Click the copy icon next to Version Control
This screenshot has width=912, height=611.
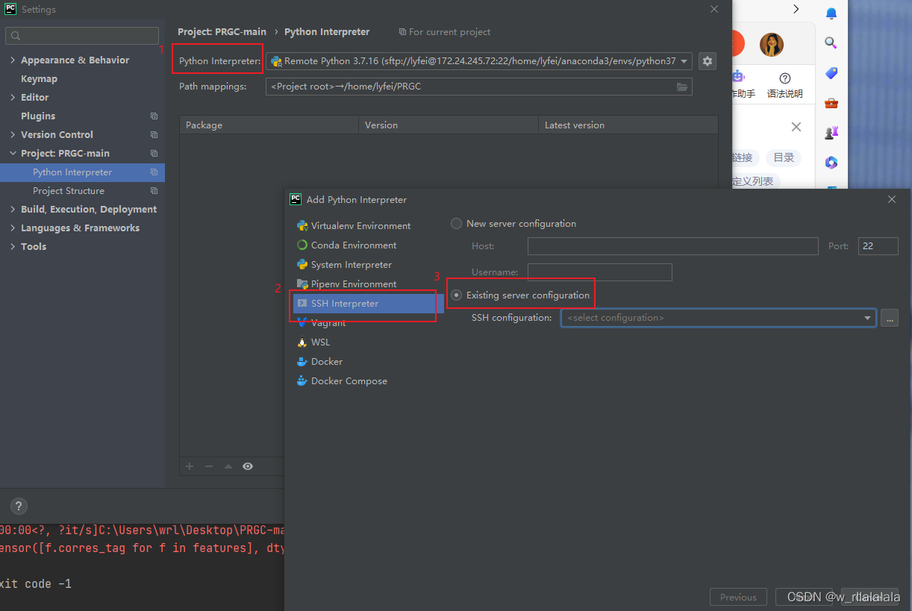coord(154,135)
